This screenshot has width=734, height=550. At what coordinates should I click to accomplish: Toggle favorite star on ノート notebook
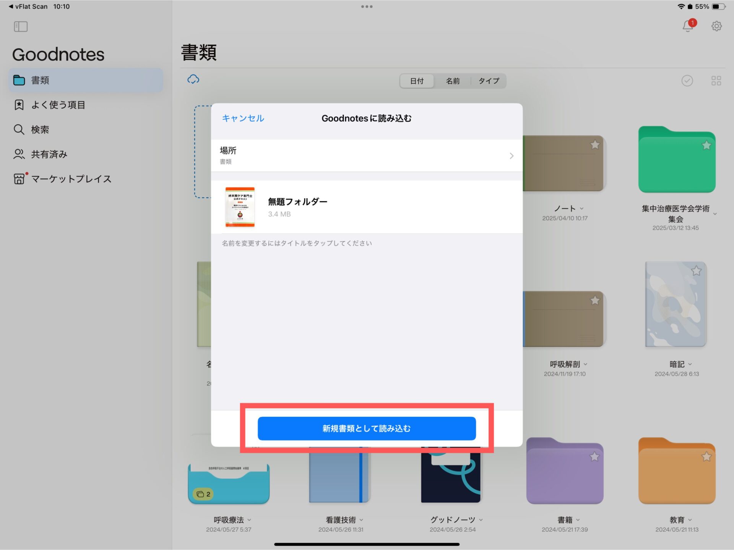pyautogui.click(x=595, y=145)
